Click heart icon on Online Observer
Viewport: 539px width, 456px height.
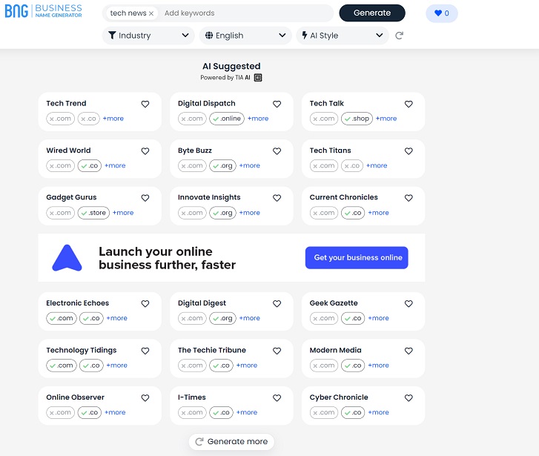[145, 398]
